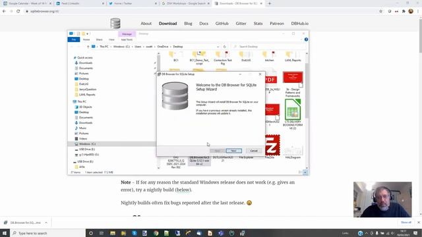Open the About page in the site navigation

[146, 24]
